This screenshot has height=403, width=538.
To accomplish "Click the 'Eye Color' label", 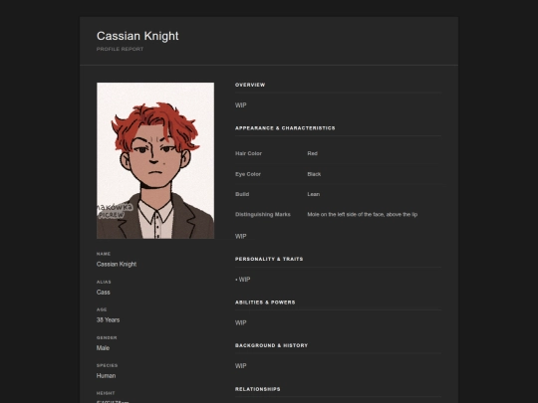I will [248, 174].
